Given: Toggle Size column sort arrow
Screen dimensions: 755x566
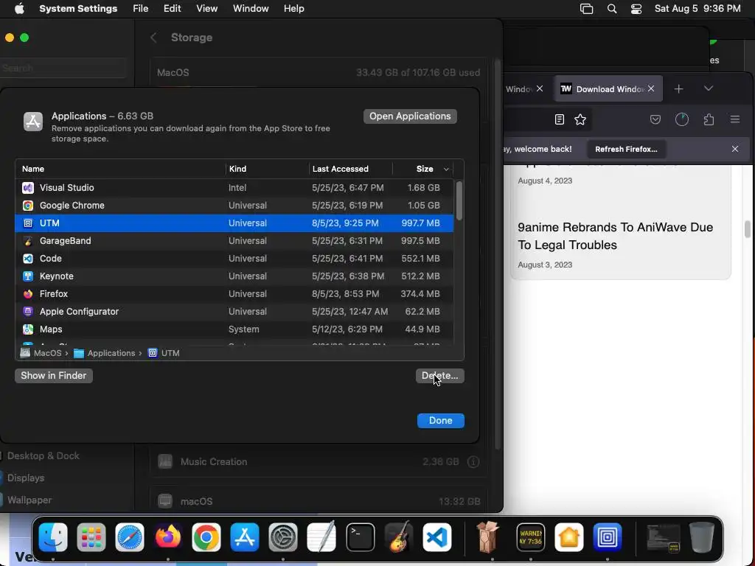Looking at the screenshot, I should (446, 169).
